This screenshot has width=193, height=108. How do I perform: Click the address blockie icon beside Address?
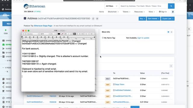[25, 18]
